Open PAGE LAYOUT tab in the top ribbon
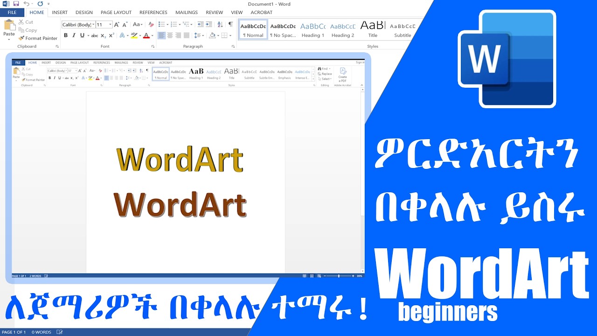Viewport: 597px width, 336px height. tap(116, 13)
